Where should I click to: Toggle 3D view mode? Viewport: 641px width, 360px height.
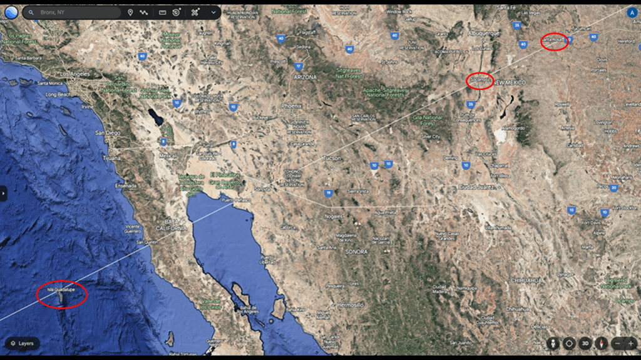tap(585, 344)
